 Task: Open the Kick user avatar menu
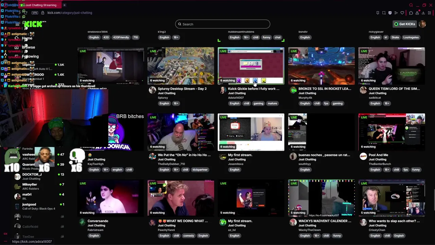(422, 24)
